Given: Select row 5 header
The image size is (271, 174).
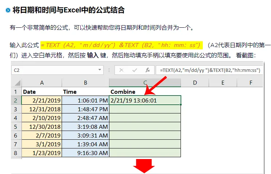Looking at the screenshot, I should (16, 127).
